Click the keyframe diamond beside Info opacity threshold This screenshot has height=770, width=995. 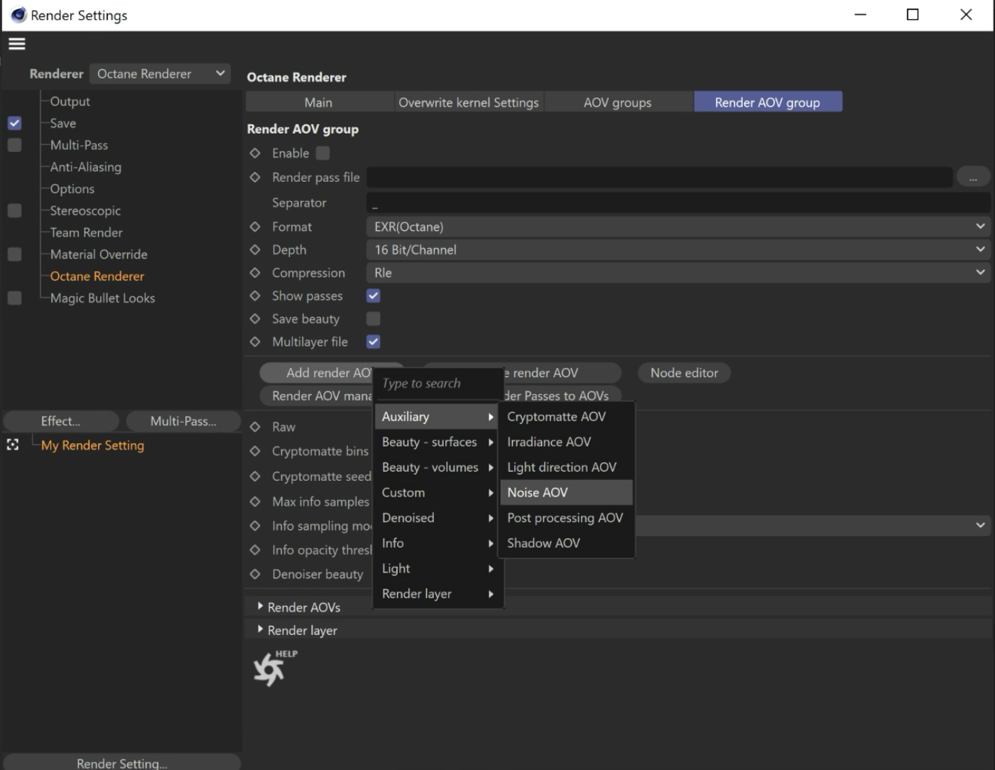point(255,550)
